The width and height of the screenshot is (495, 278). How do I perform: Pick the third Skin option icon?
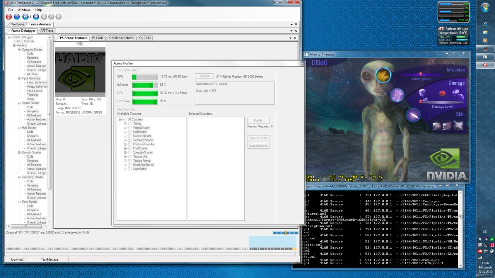coord(458,125)
